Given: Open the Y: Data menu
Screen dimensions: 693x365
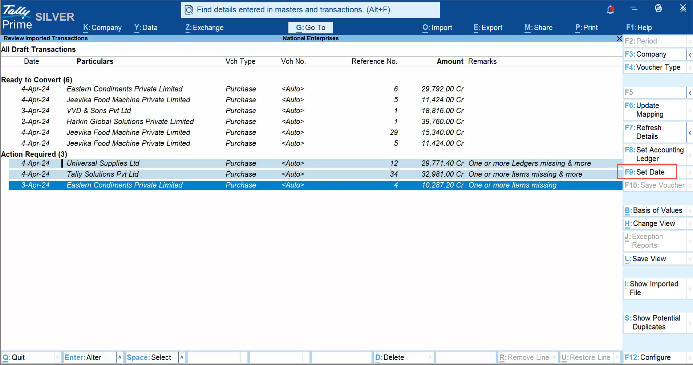Looking at the screenshot, I should (146, 28).
